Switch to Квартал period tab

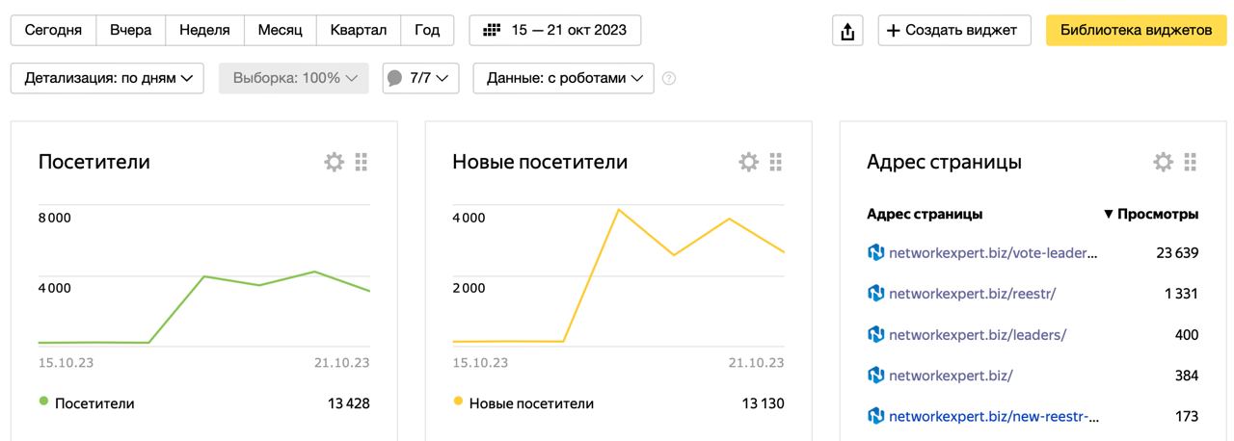(358, 30)
